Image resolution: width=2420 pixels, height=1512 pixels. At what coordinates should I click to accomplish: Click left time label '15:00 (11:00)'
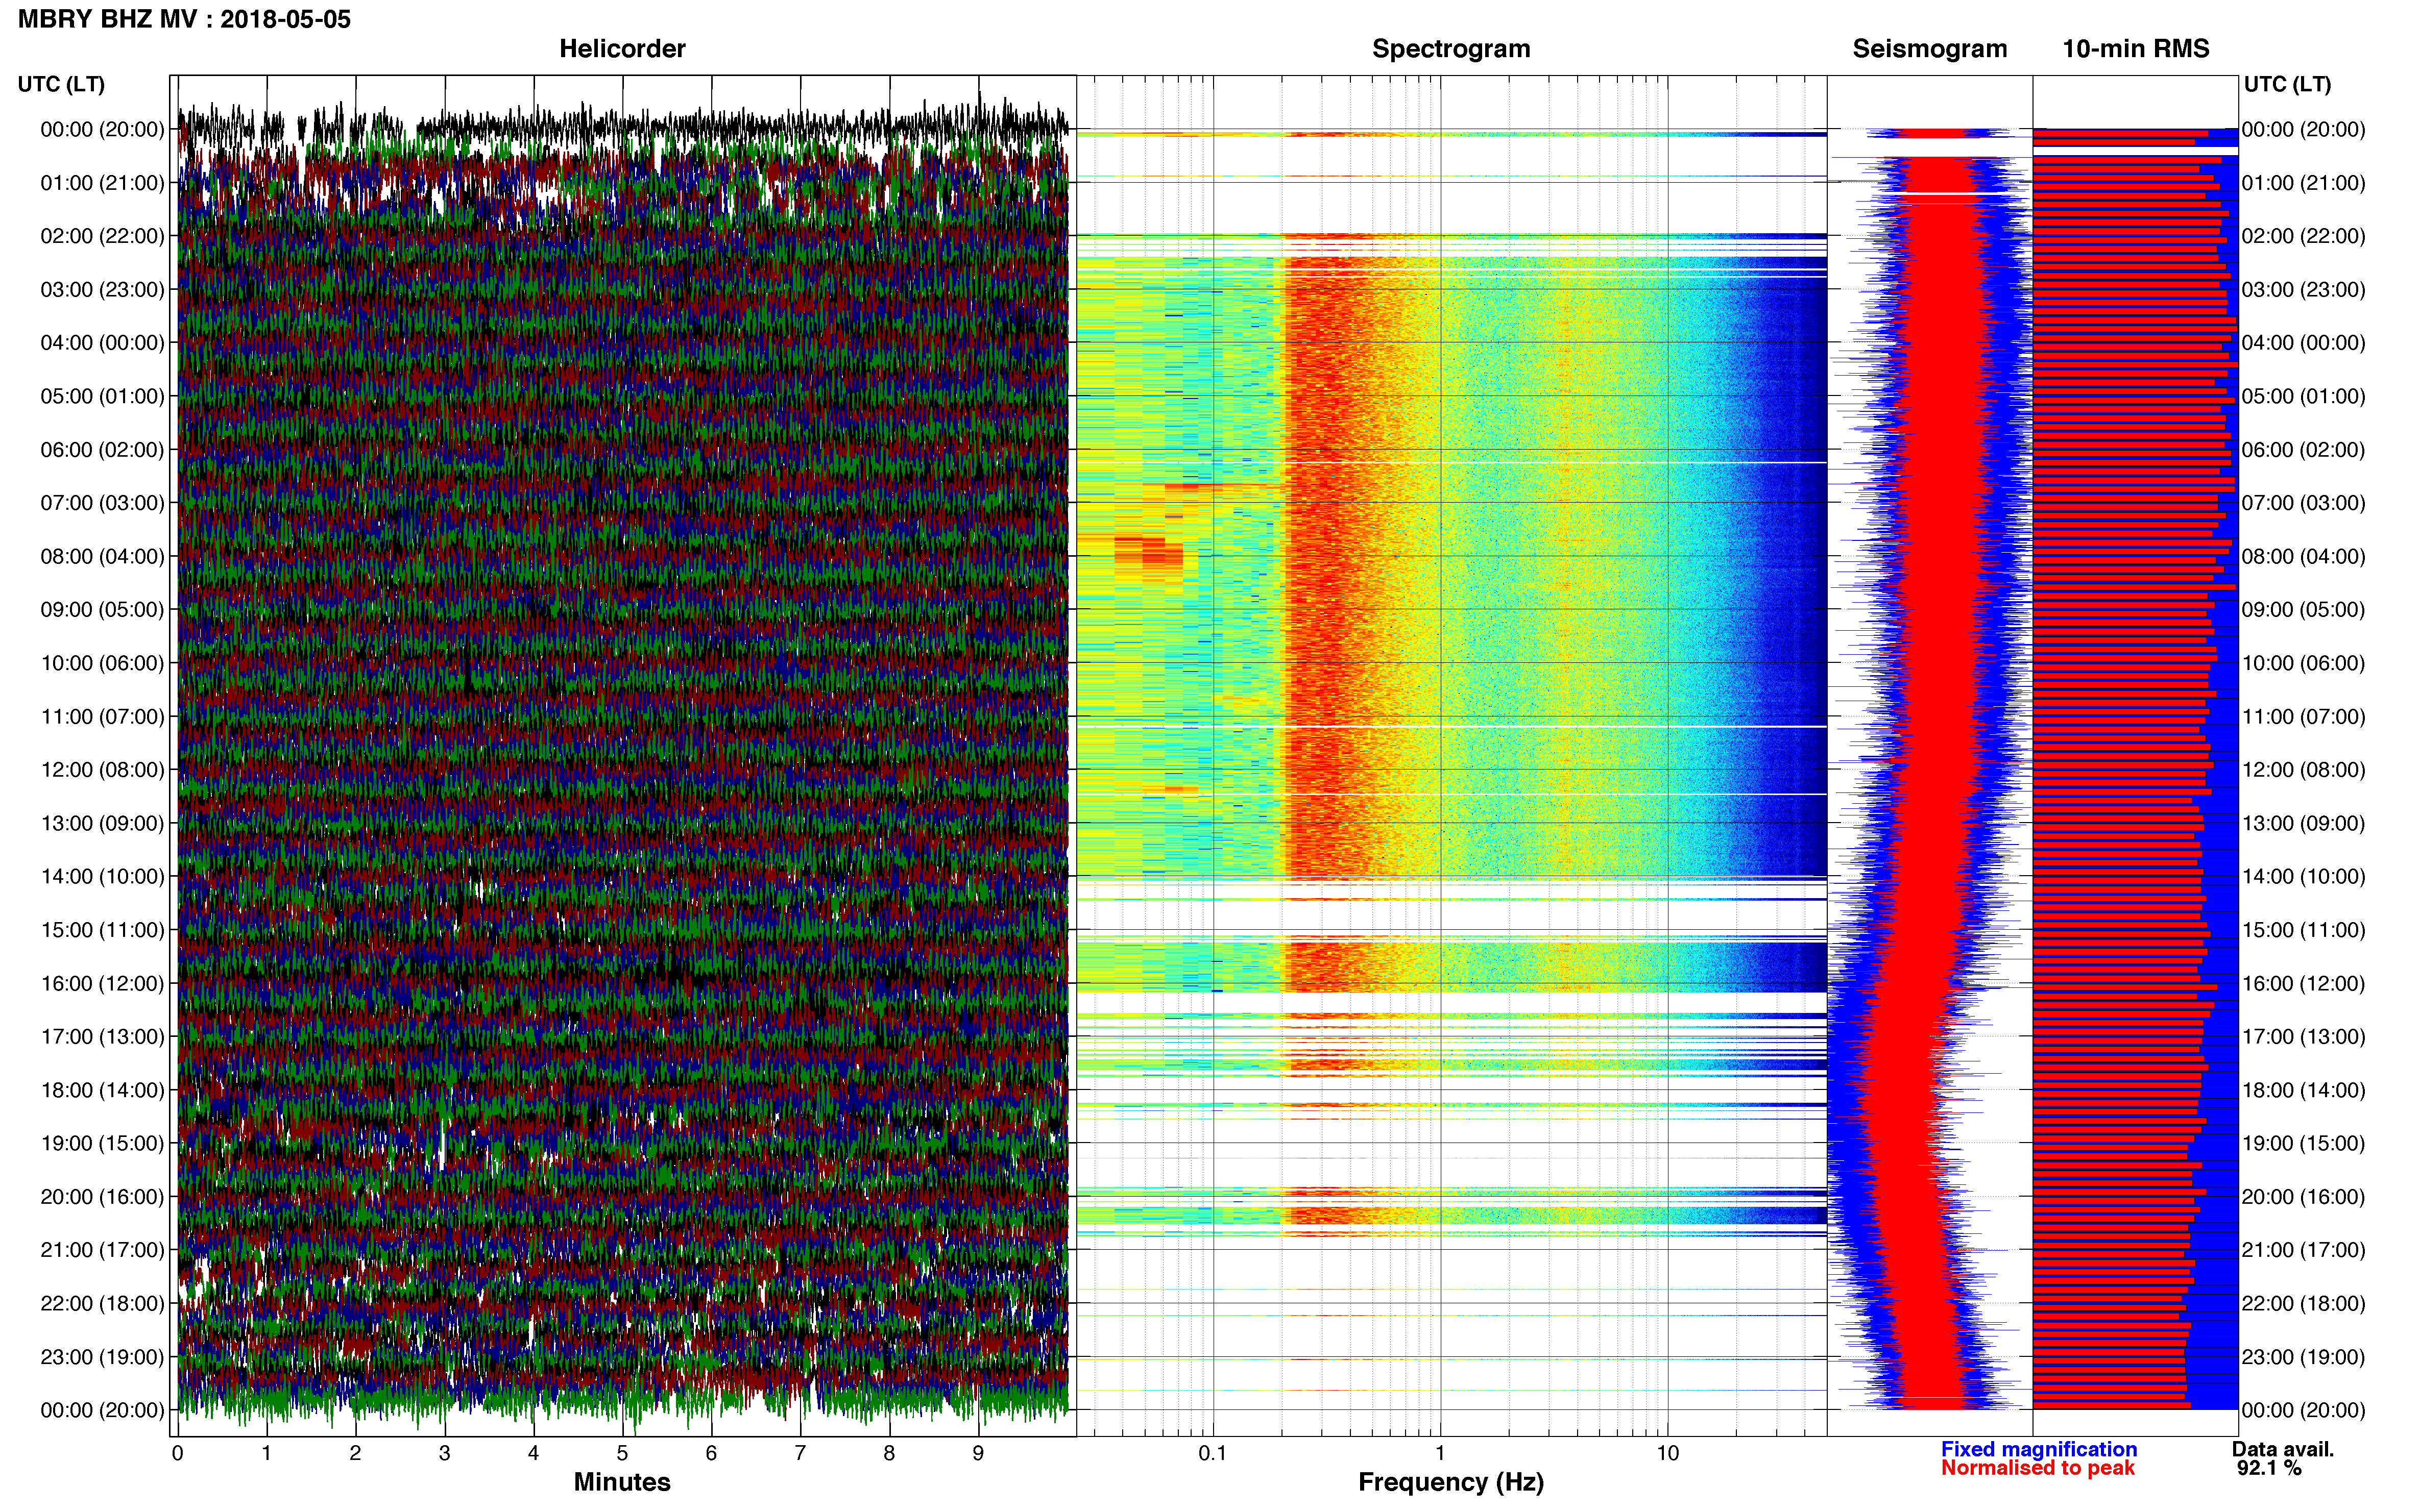point(102,930)
